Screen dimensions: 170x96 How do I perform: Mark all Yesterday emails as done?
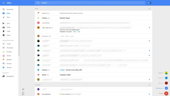[149, 85]
